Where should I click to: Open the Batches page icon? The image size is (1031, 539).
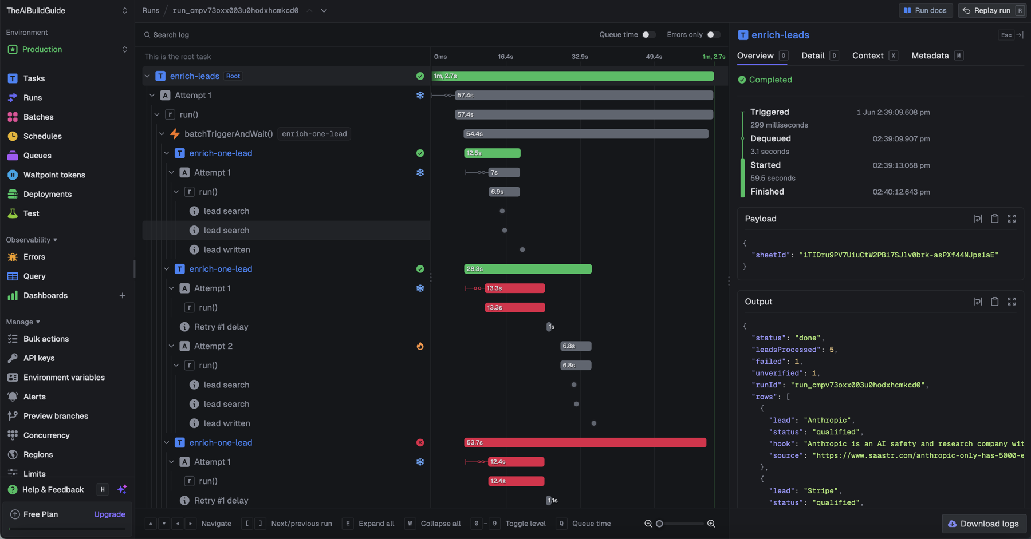pyautogui.click(x=13, y=117)
